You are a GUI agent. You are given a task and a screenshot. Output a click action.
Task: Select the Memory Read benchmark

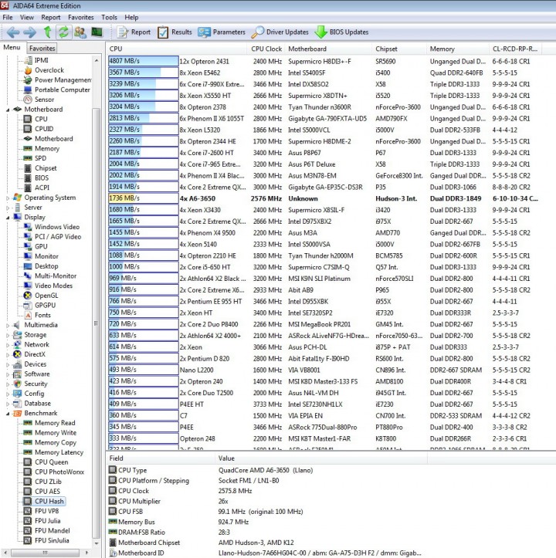point(55,423)
